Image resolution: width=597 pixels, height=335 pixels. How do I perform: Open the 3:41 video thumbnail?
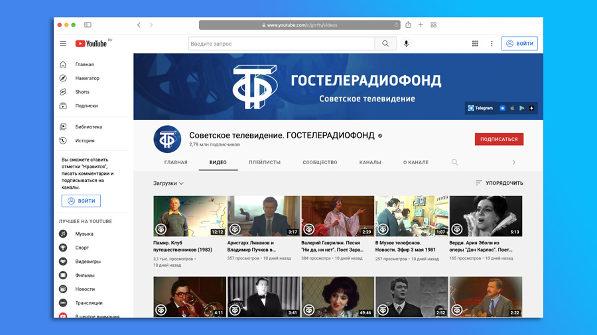[x=263, y=297]
